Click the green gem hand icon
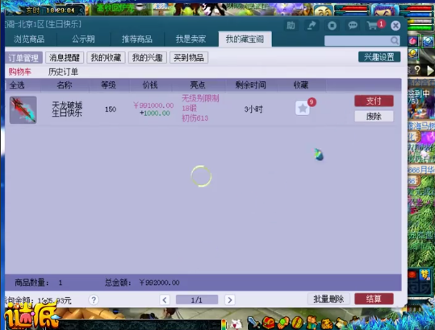The height and width of the screenshot is (330, 435). pos(283,323)
